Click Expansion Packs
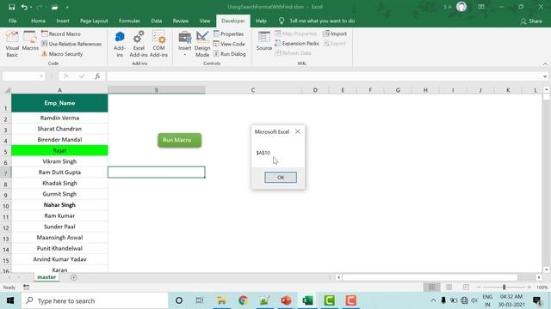551x309 pixels. tap(297, 44)
